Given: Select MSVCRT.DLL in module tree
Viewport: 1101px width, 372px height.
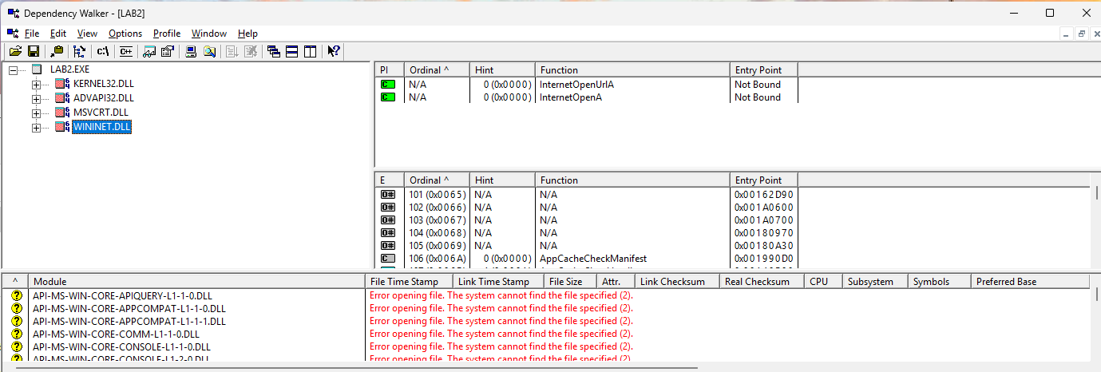Looking at the screenshot, I should point(101,113).
